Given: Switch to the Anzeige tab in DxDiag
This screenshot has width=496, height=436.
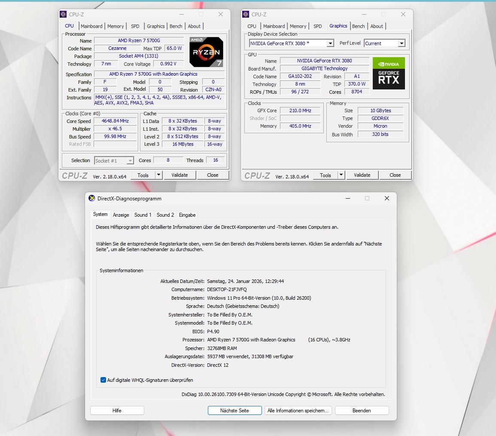Looking at the screenshot, I should pos(121,215).
